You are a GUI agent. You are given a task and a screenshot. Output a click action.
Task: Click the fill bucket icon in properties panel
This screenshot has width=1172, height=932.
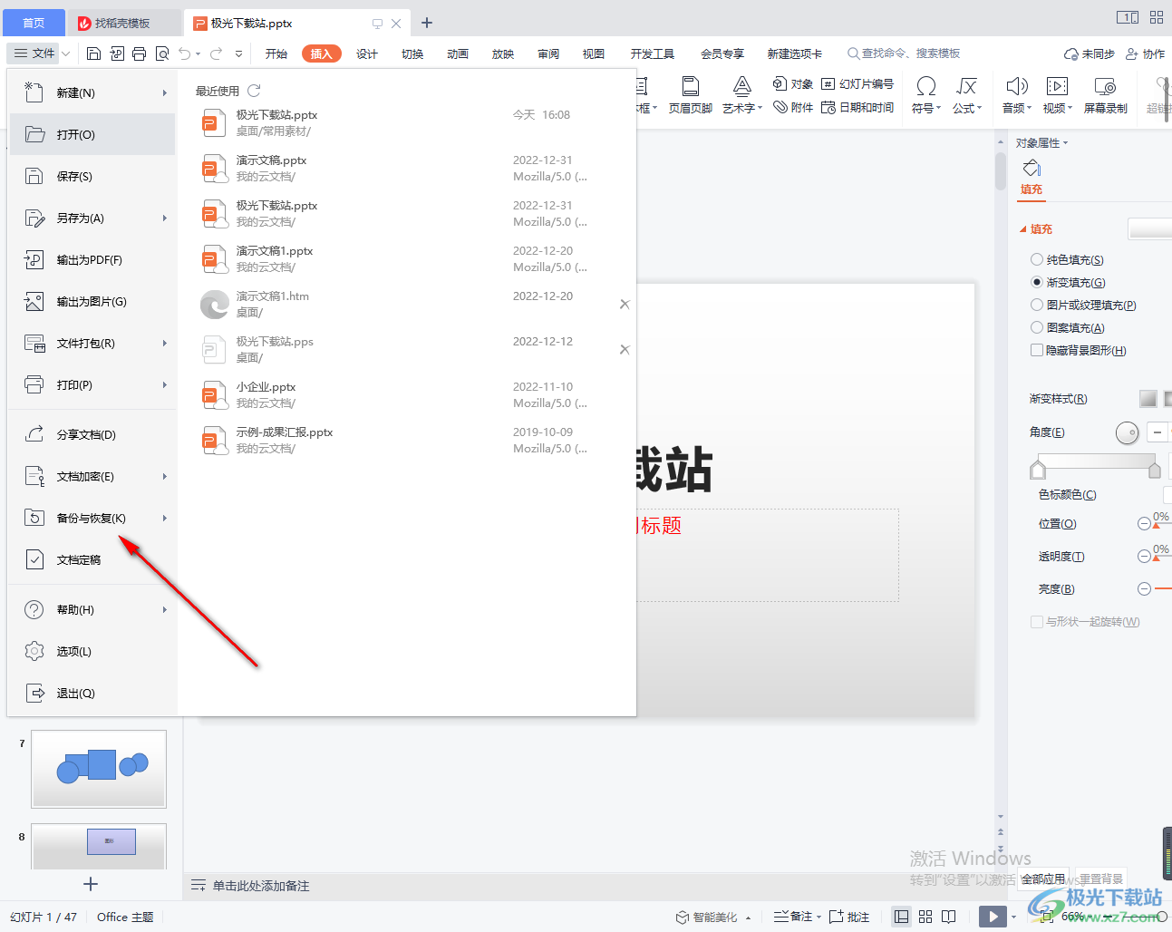(1032, 169)
